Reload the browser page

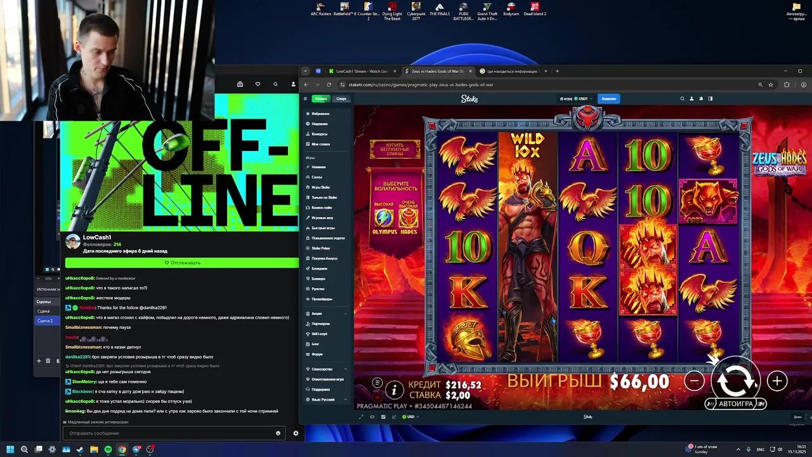329,84
